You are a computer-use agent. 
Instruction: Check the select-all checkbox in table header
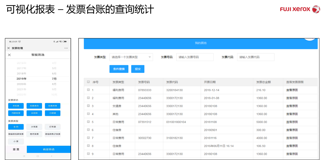[x=88, y=82]
